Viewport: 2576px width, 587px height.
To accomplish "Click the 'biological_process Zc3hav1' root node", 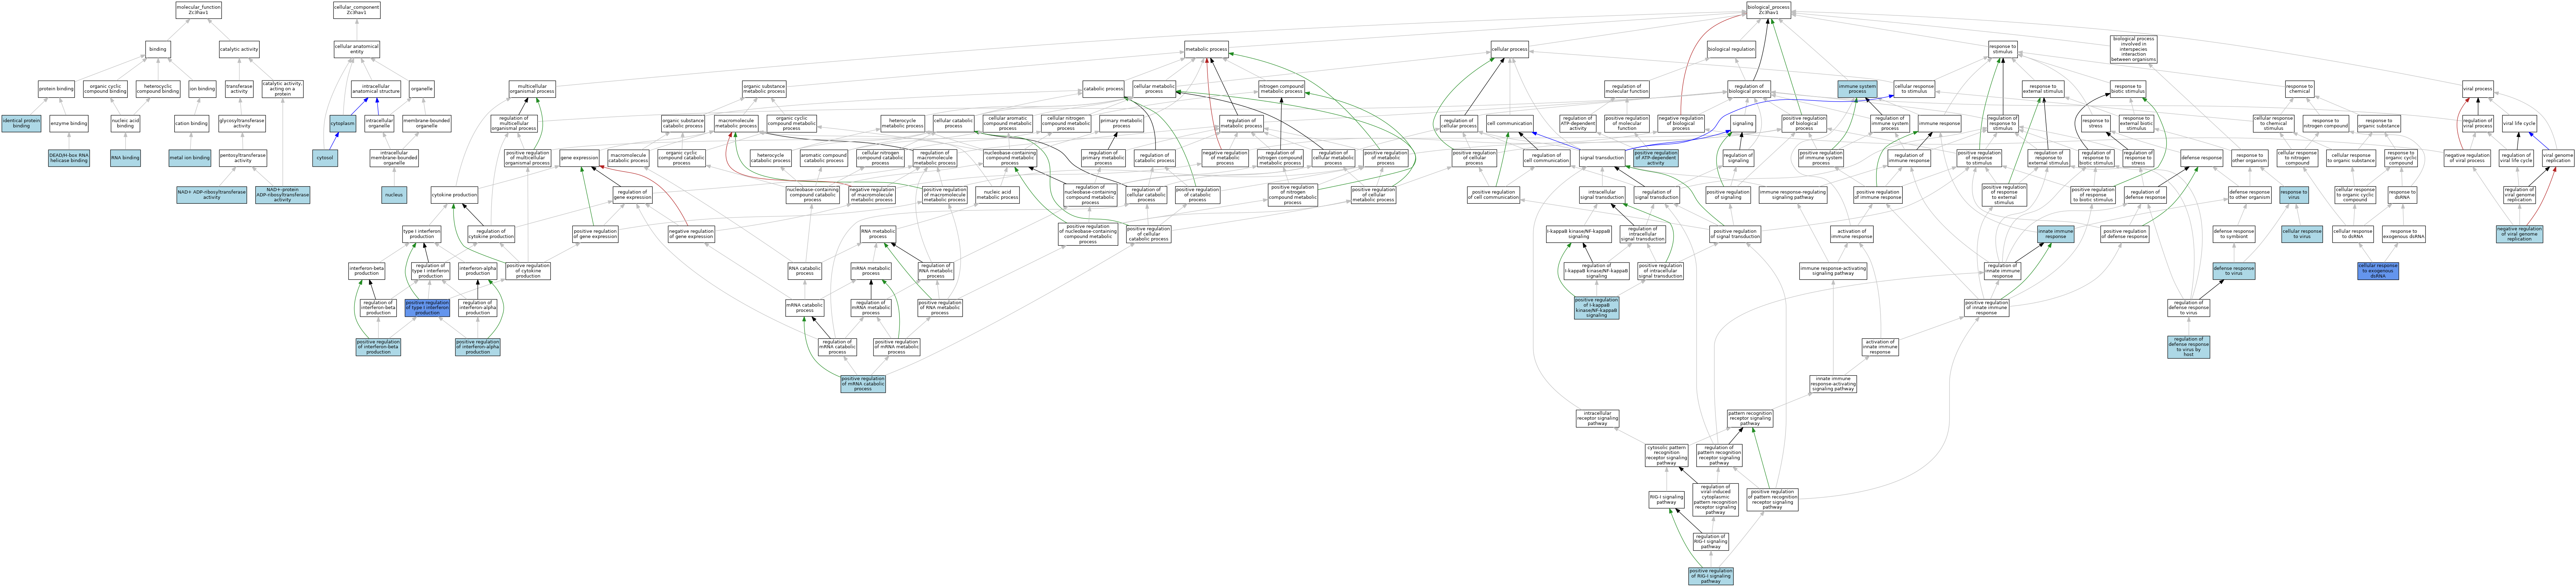I will (1768, 10).
